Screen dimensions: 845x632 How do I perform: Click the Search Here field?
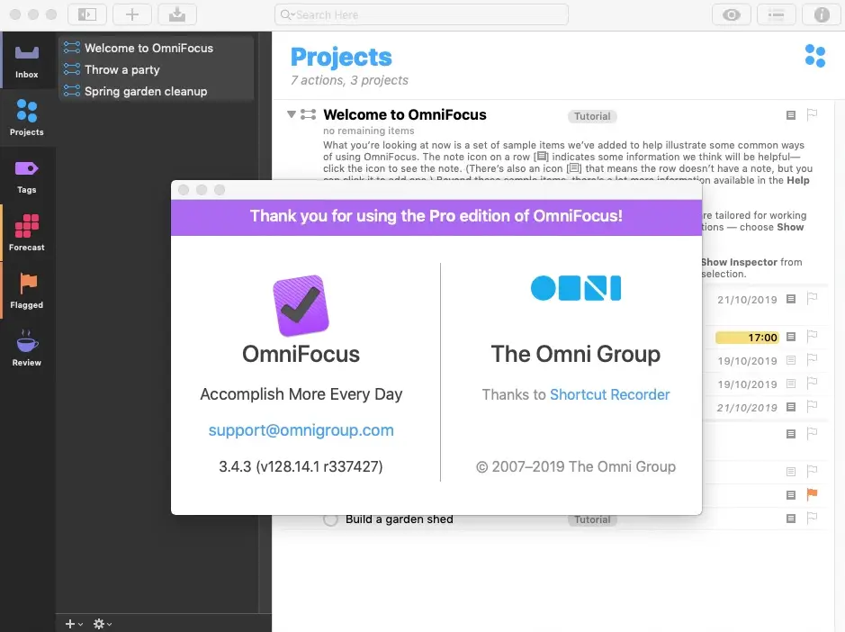pos(421,14)
